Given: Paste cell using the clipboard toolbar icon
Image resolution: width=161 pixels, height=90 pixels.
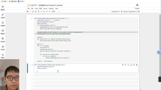Looking at the screenshot, I should [x=38, y=11].
